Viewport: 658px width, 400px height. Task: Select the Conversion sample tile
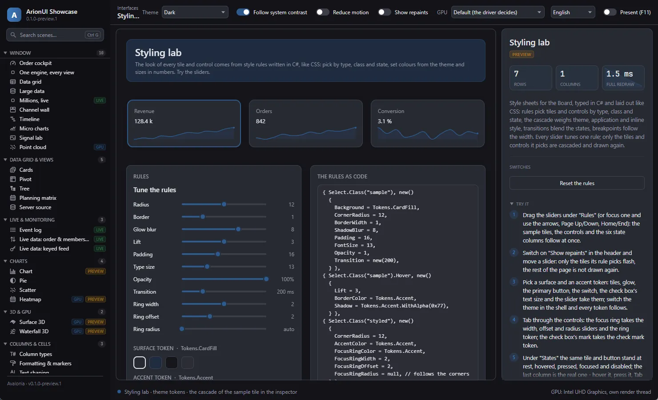click(428, 123)
